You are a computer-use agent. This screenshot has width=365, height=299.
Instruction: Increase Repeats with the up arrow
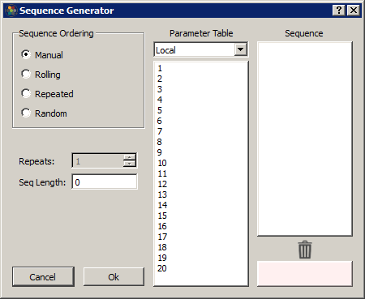130,158
